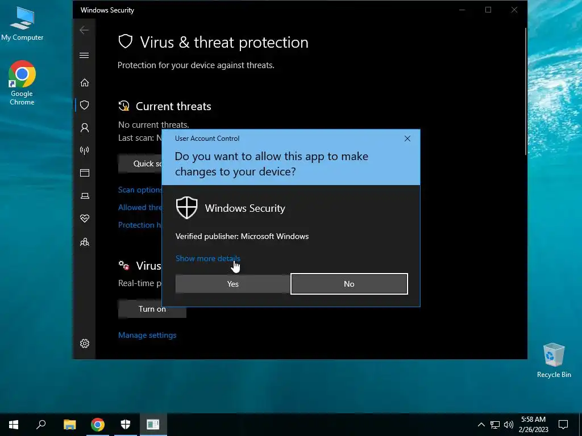
Task: Open clock showing 5:58 AM
Action: [533, 425]
